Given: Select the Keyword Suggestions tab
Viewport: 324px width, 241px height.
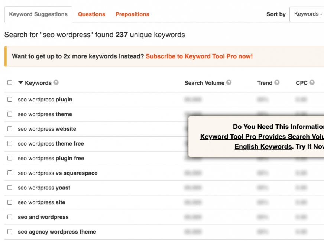Looking at the screenshot, I should coord(38,14).
